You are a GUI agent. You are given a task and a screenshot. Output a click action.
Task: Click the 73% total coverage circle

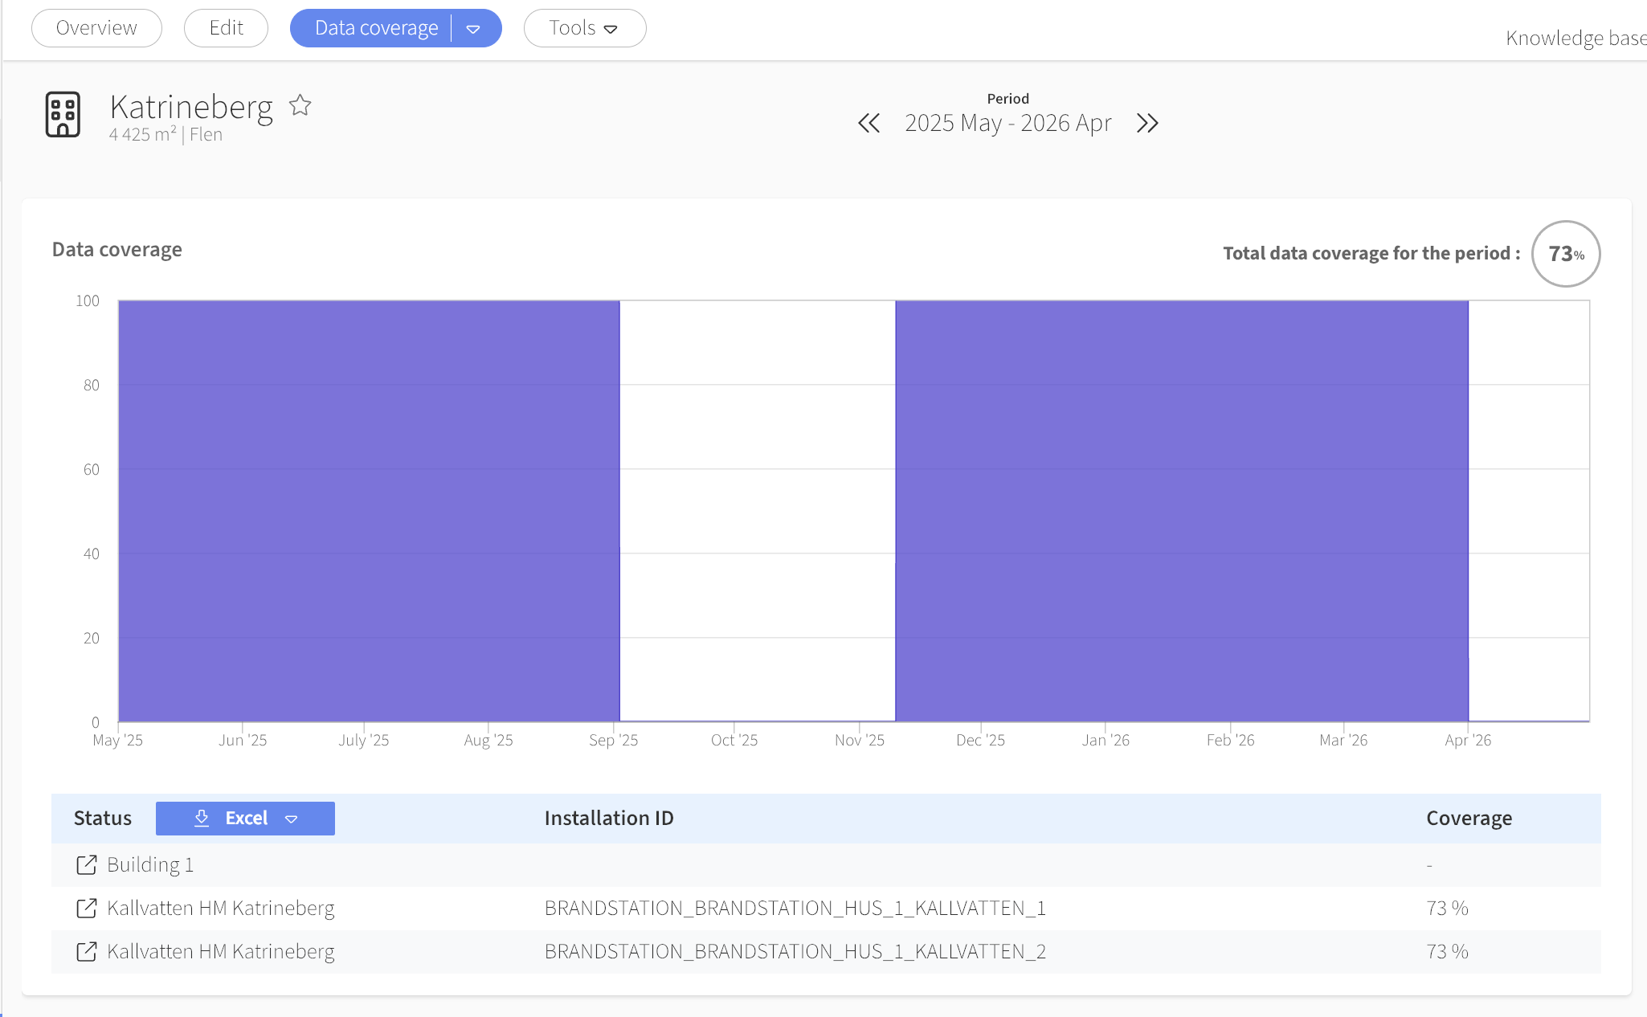click(1566, 254)
